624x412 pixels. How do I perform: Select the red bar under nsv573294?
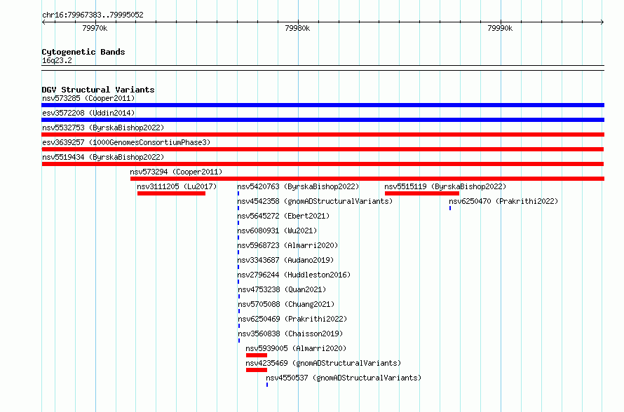pyautogui.click(x=367, y=179)
